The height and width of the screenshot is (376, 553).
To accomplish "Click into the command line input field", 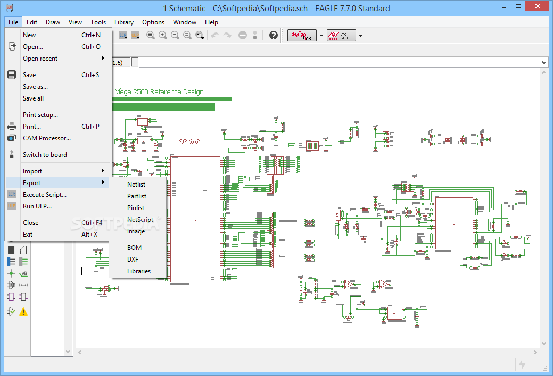I will coord(340,63).
